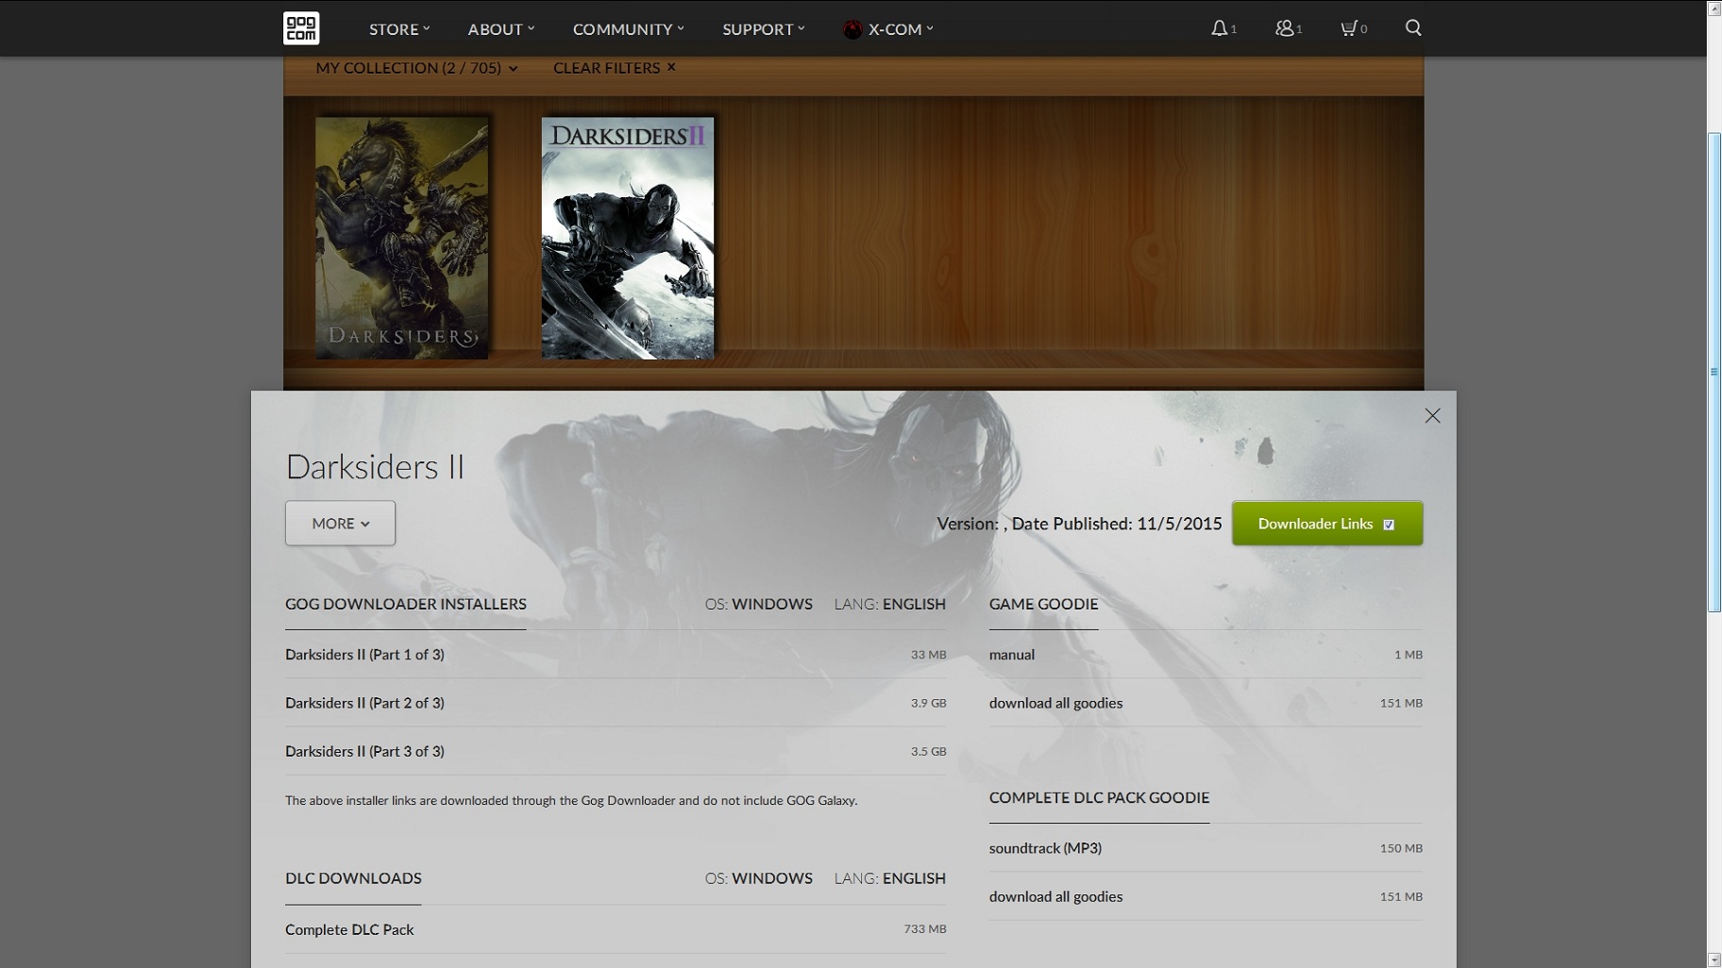
Task: Download the manual goodie
Action: pos(1206,654)
